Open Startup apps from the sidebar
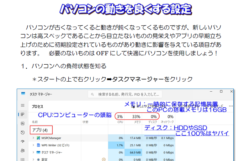 click(x=23, y=142)
